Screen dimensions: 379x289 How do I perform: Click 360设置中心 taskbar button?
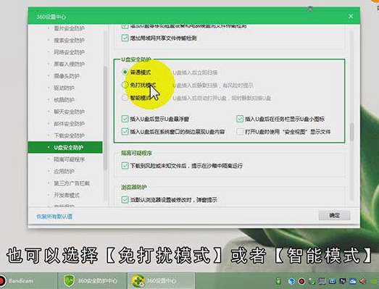pos(161,280)
